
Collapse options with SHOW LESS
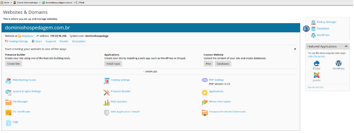pyautogui.click(x=150, y=72)
